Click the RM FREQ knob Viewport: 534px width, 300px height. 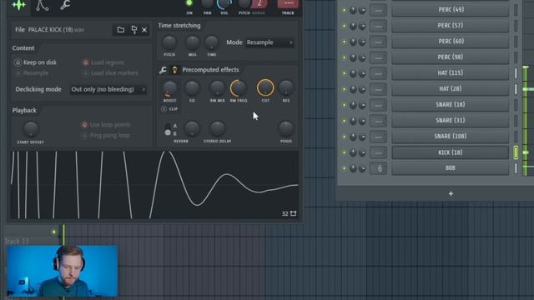click(x=239, y=88)
